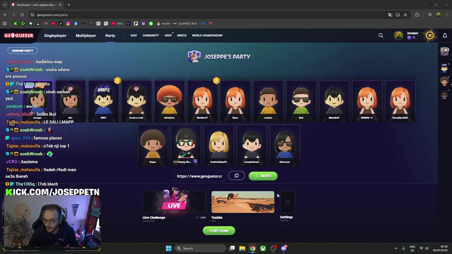The image size is (452, 254).
Task: Open the COMMUNITY nav item
Action: (151, 35)
